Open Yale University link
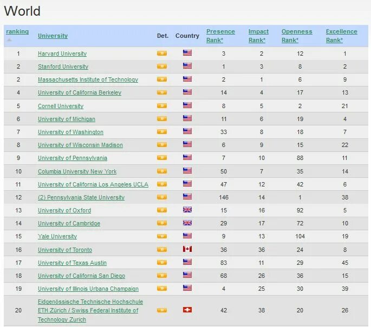371x327 pixels. tap(57, 236)
